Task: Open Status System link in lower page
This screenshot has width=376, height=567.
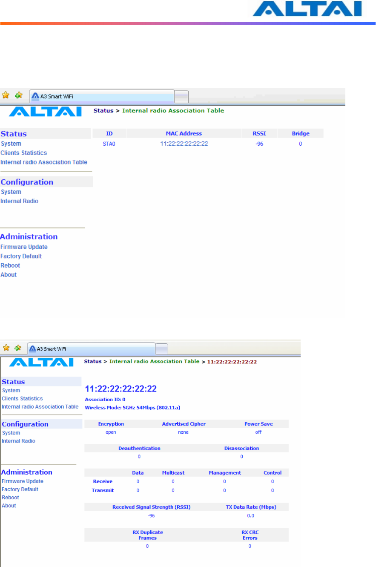Action: 11,390
